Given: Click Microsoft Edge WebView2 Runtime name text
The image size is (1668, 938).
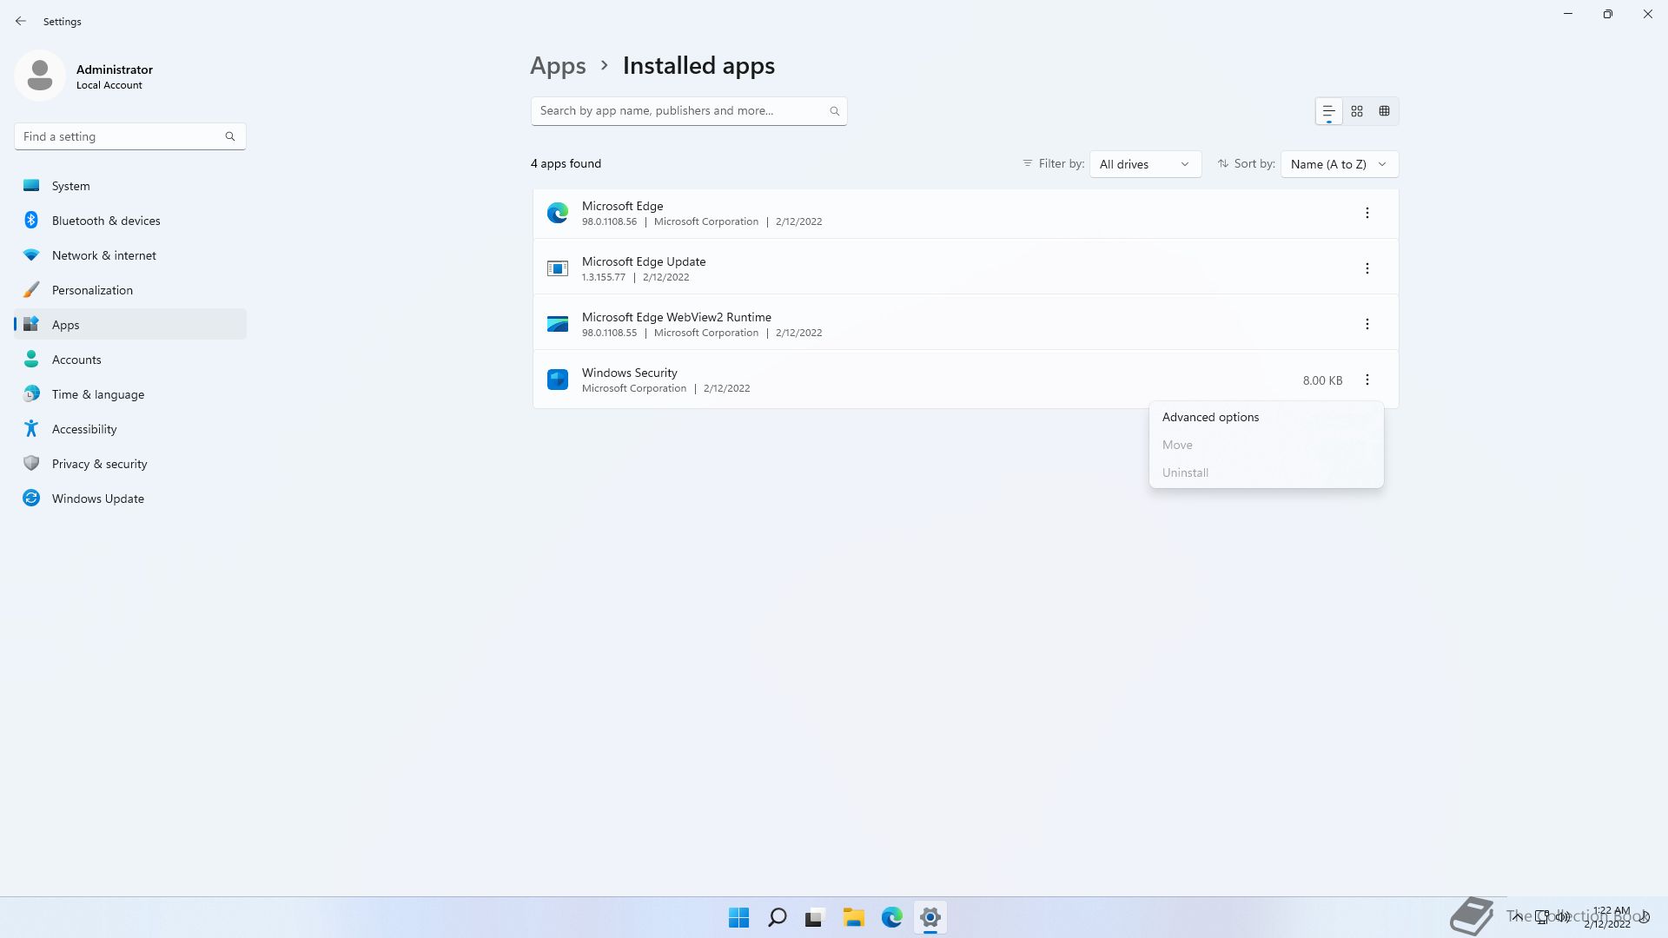Looking at the screenshot, I should coord(677,317).
